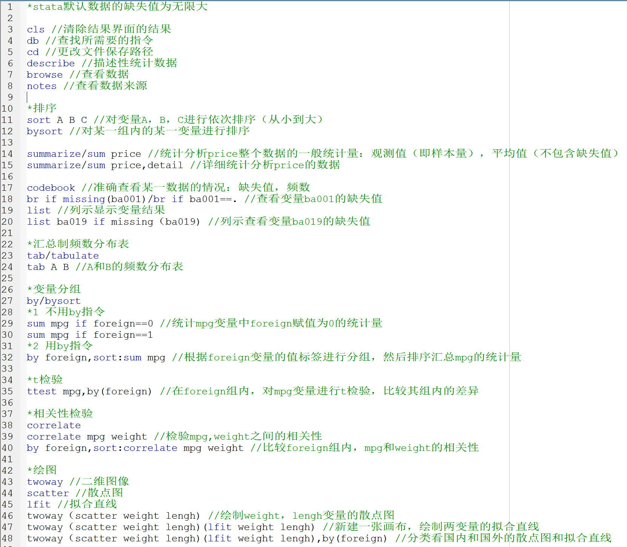Place cursor on empty line 9
The height and width of the screenshot is (547, 627).
click(113, 97)
